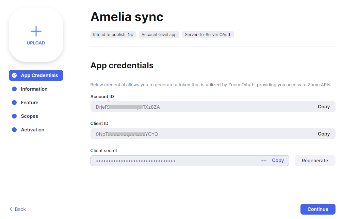Click the App Credentials checkmark icon

14,75
